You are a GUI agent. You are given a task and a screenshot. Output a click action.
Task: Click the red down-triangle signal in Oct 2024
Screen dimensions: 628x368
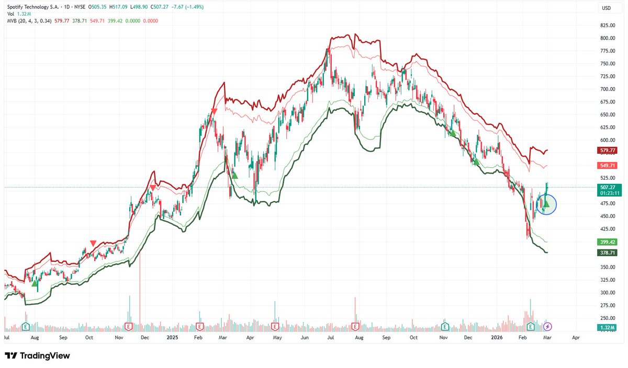point(93,243)
